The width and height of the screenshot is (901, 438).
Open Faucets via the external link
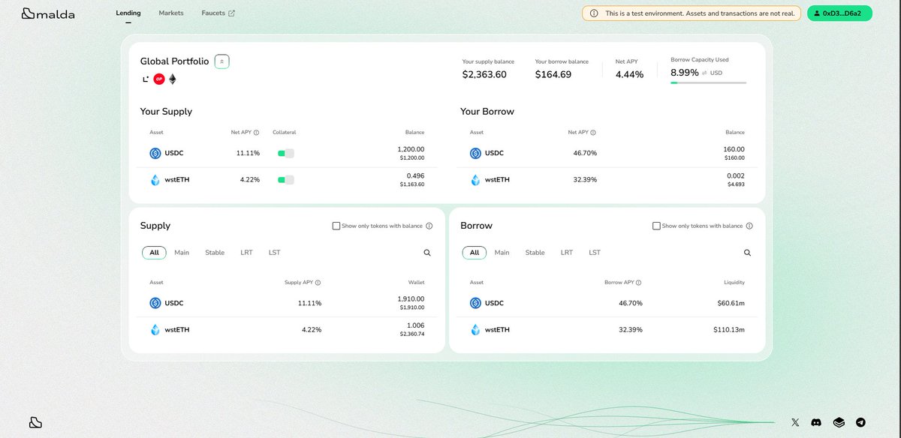click(x=218, y=13)
